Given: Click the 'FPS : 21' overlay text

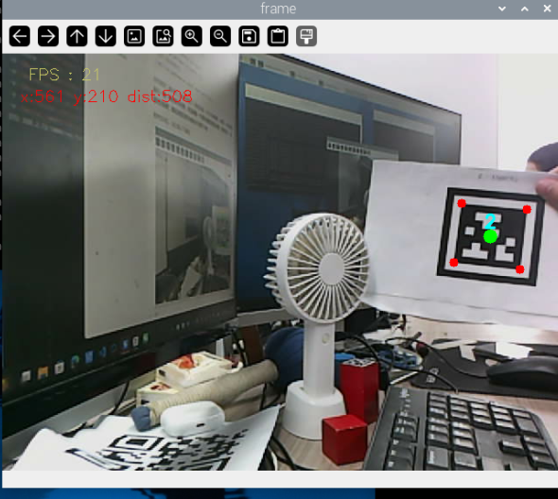Looking at the screenshot, I should tap(64, 75).
